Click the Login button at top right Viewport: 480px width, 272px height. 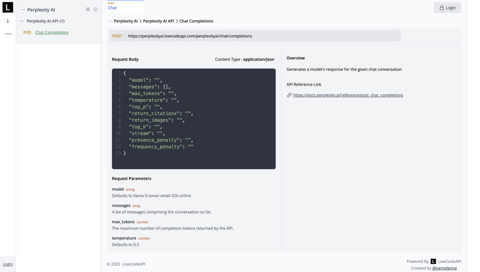[447, 8]
